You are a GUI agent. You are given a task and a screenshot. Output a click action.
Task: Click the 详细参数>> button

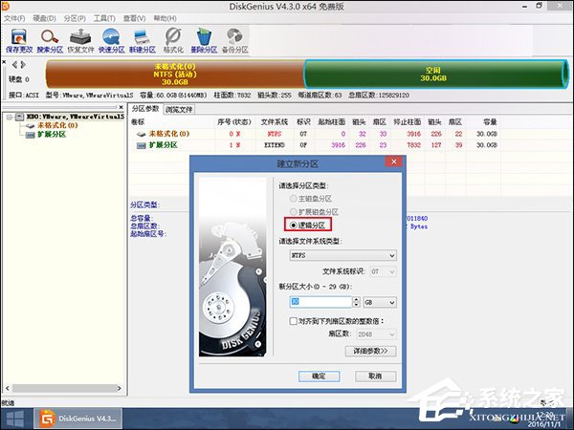[x=374, y=351]
